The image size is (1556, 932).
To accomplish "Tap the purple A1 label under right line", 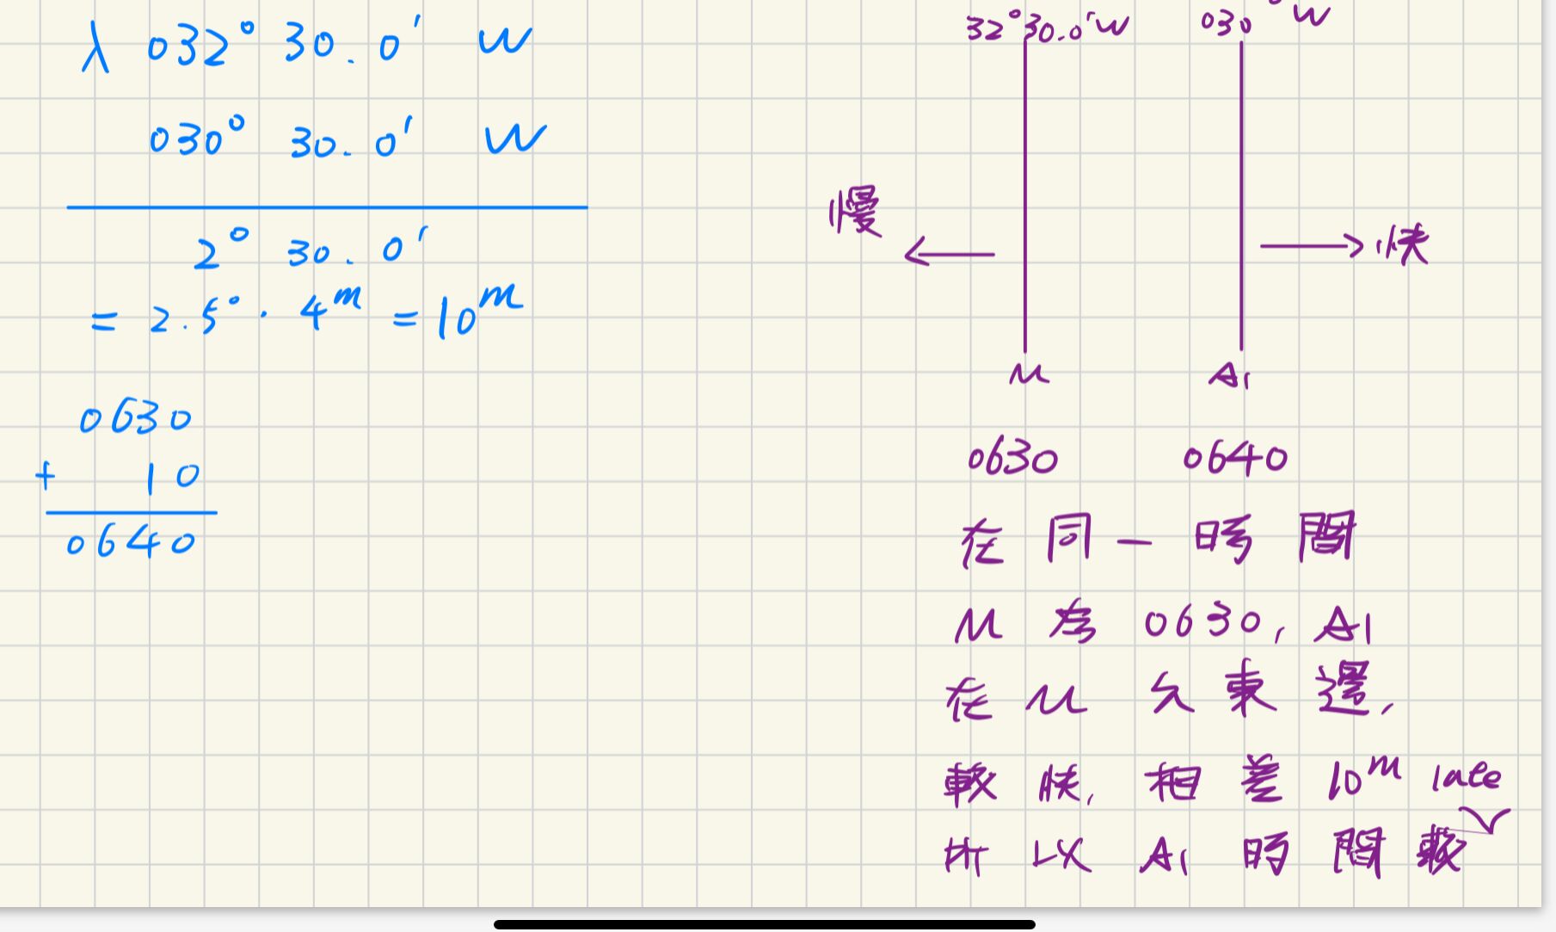I will point(1228,375).
